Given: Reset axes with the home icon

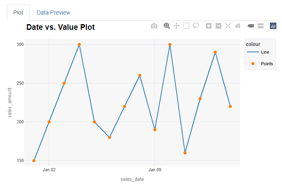Looking at the screenshot, I should point(238,26).
